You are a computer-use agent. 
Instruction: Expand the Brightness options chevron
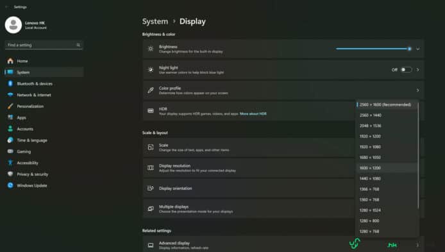(418, 49)
